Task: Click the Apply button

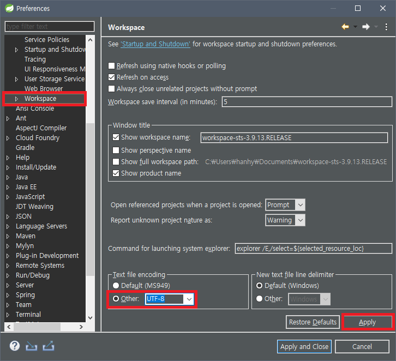Action: [x=367, y=322]
